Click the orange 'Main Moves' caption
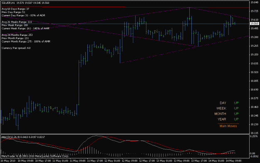This screenshot has height=163, width=260. click(x=228, y=126)
